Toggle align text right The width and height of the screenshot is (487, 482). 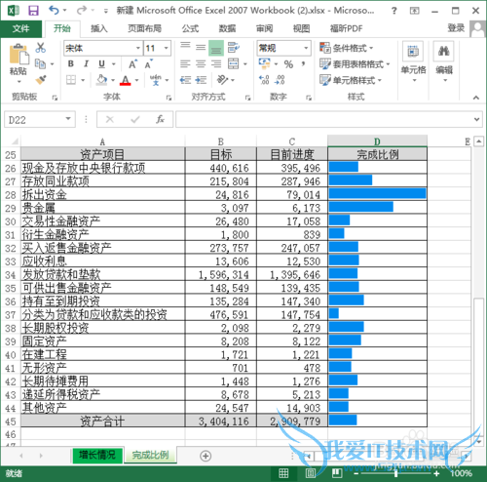[216, 64]
